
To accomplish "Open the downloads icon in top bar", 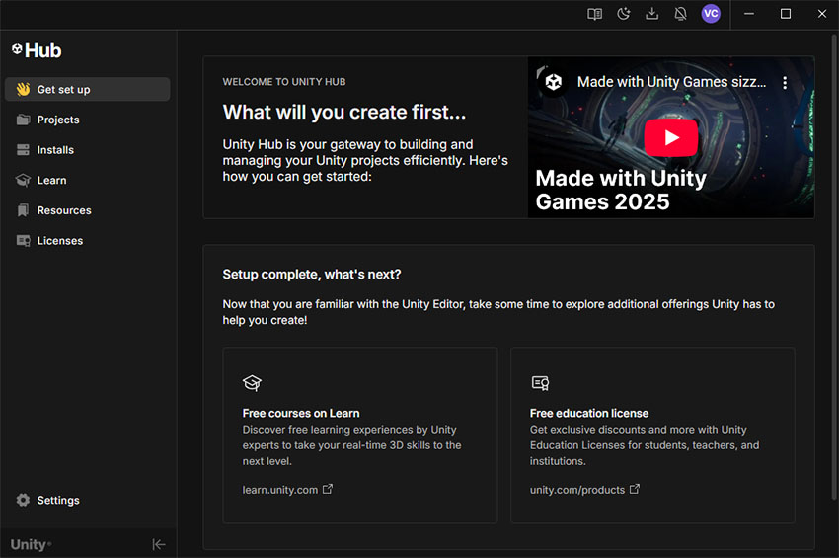I will pos(651,14).
